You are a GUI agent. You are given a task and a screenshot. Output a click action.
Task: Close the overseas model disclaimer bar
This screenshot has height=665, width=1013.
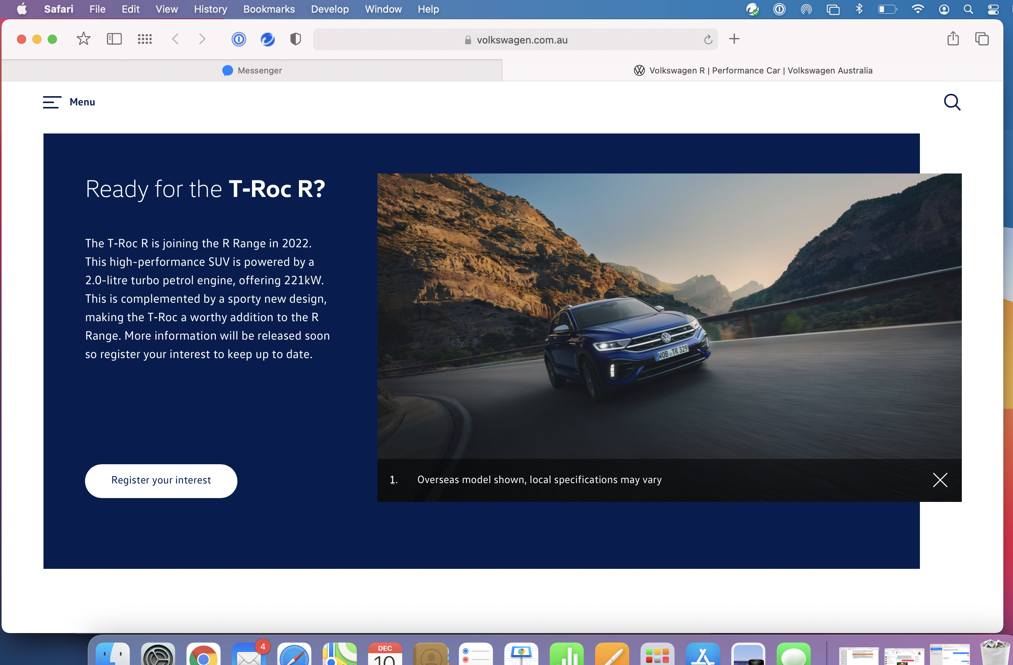tap(940, 480)
